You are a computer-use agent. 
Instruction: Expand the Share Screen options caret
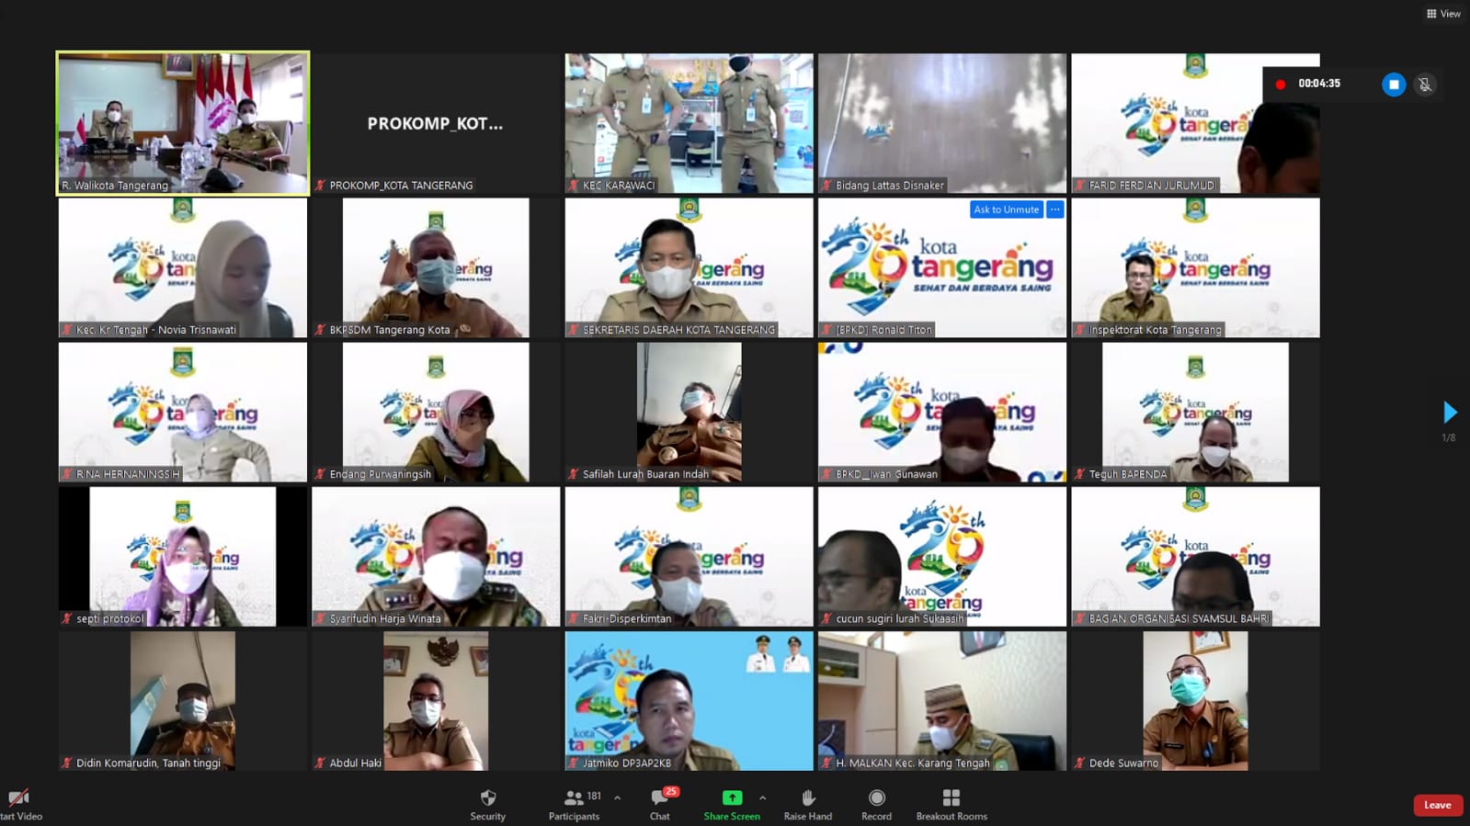pos(762,798)
